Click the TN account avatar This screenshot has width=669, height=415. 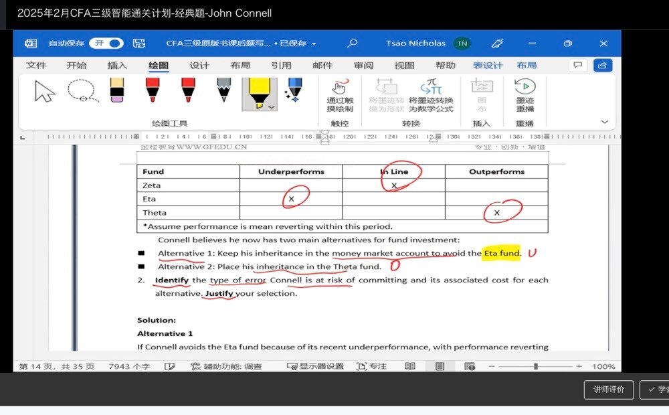tap(462, 43)
